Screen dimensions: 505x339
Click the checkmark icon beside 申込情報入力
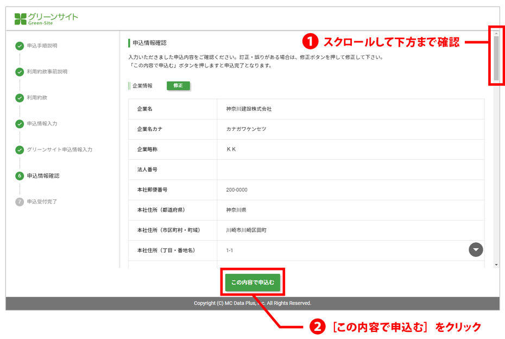pos(20,124)
